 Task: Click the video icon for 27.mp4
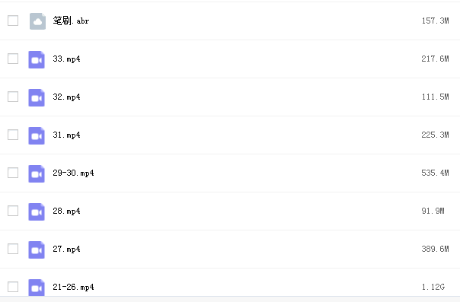click(x=37, y=250)
